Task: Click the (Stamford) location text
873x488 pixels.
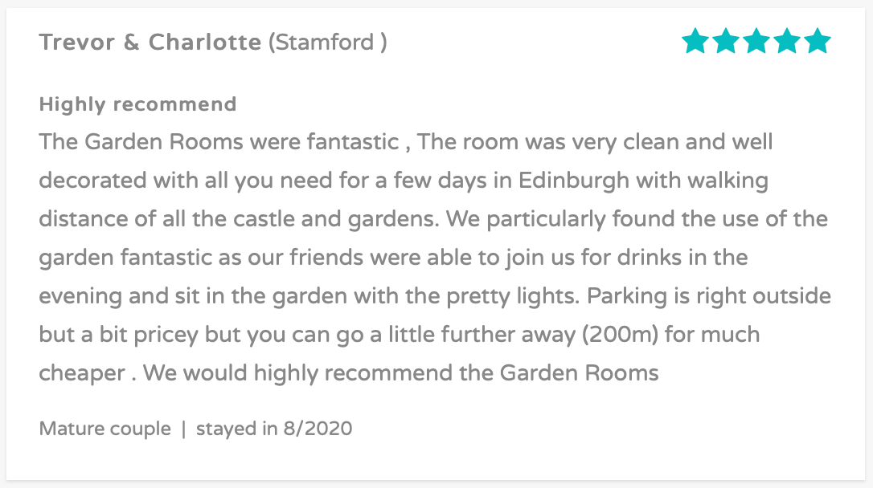Action: click(x=327, y=43)
